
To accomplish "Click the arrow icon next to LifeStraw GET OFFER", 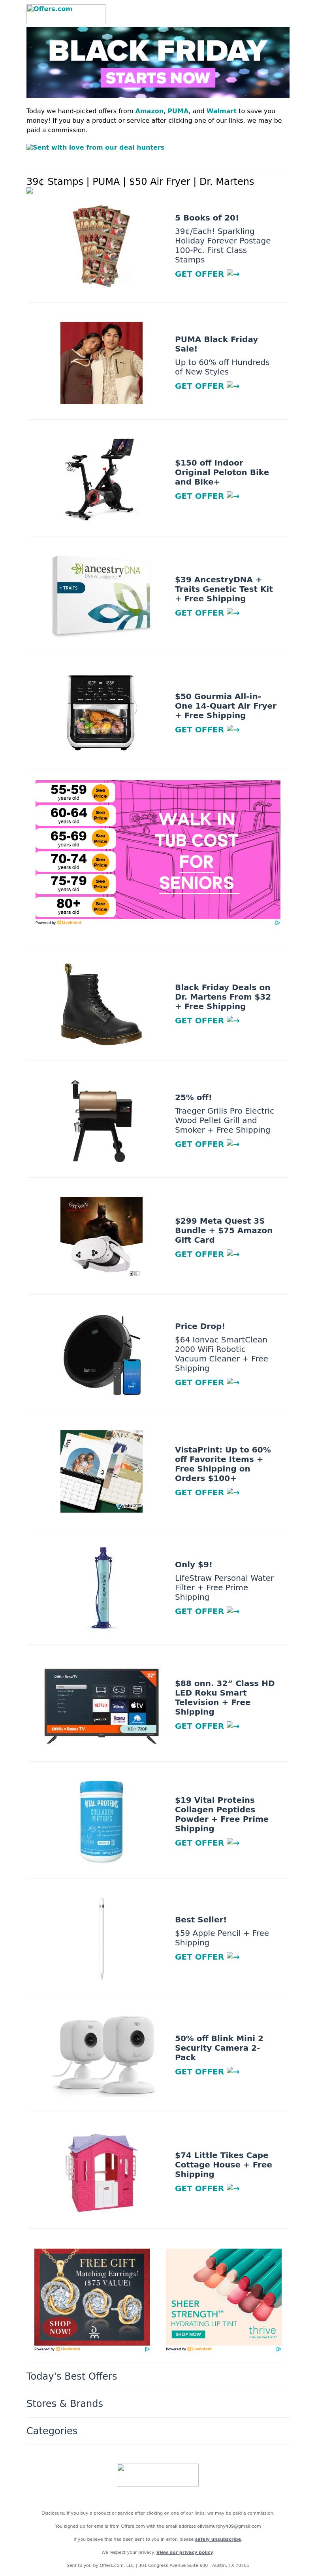I will click(x=233, y=1611).
